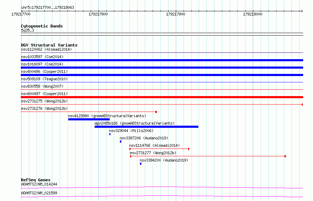
Task: Open the esv2731277 (Wong2012b) label
Action: [153, 153]
